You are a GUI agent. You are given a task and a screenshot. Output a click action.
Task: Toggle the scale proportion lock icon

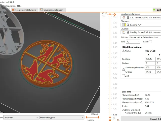pos(124,70)
